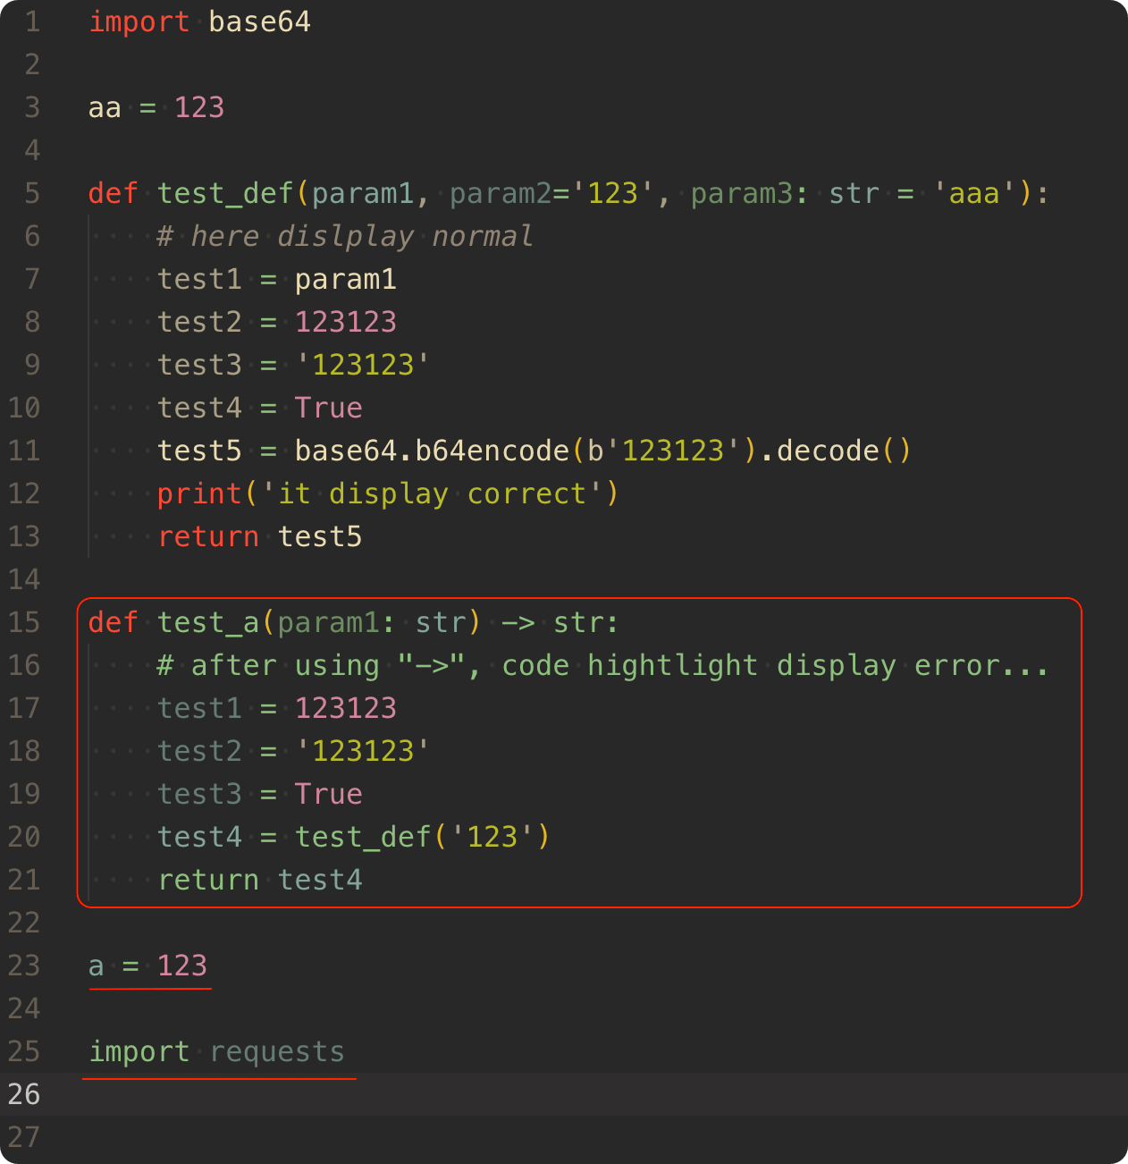1128x1164 pixels.
Task: Click the '->' return annotation arrow on line 15
Action: pyautogui.click(x=518, y=622)
